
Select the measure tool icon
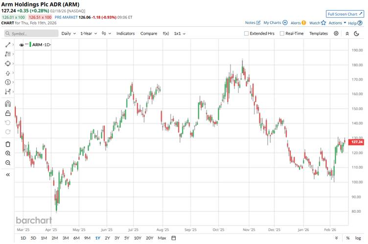point(8,91)
